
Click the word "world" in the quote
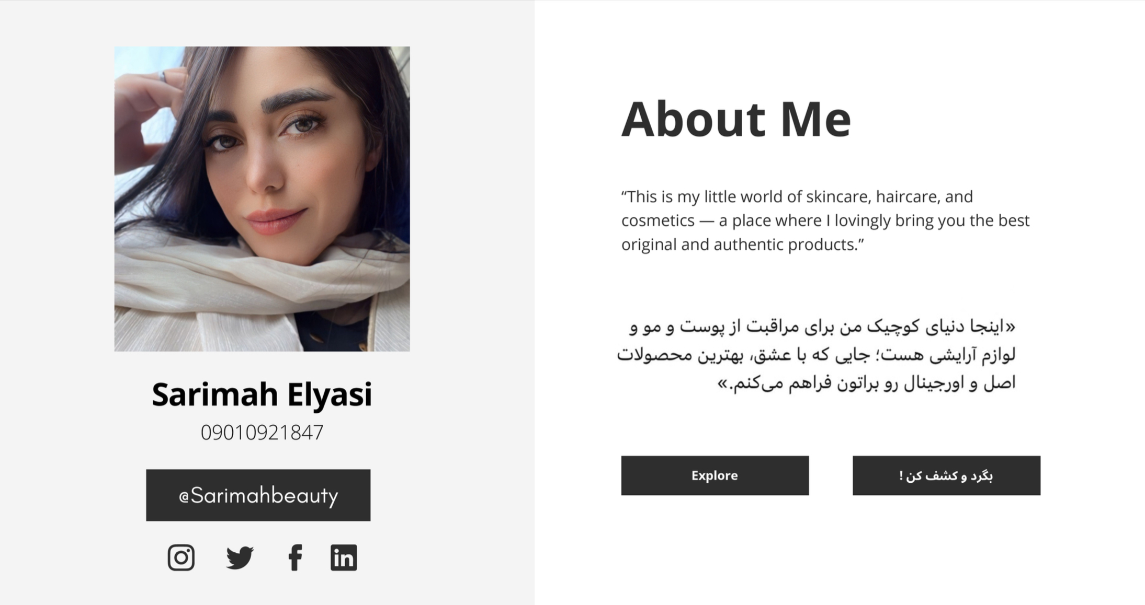761,197
